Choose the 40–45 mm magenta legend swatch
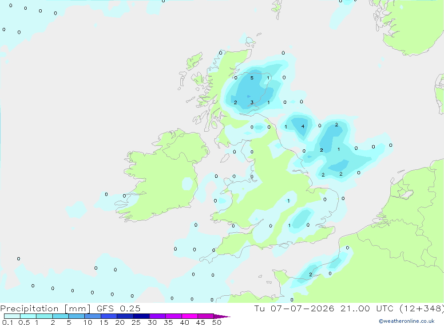444x325 pixels. point(190,316)
